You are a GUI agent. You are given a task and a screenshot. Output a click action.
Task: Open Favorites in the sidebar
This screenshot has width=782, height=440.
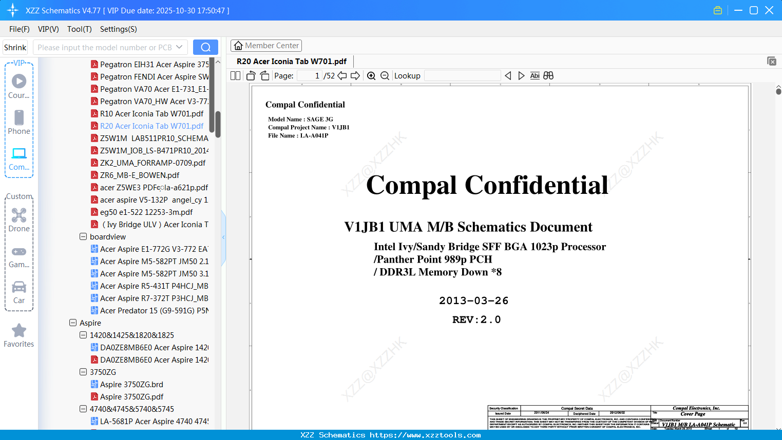(x=19, y=336)
